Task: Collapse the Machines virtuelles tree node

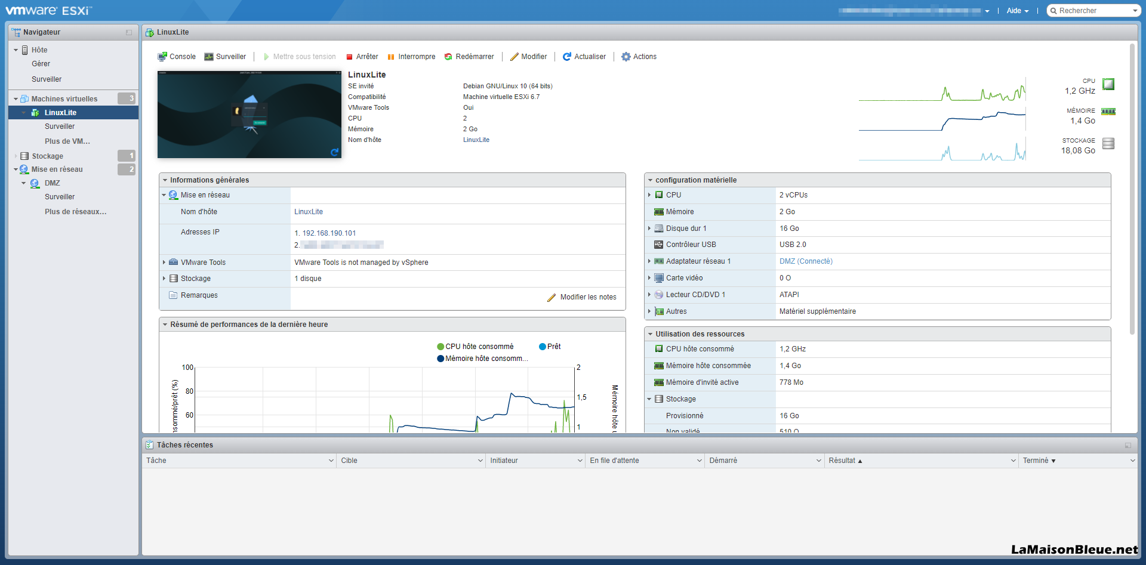Action: (x=16, y=99)
